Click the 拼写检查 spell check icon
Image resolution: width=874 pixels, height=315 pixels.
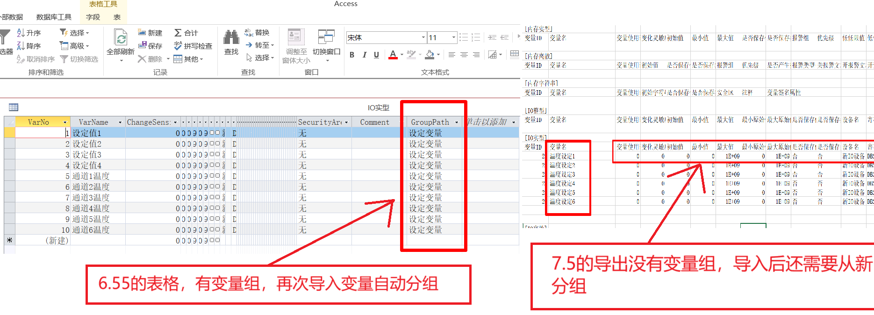pos(178,46)
